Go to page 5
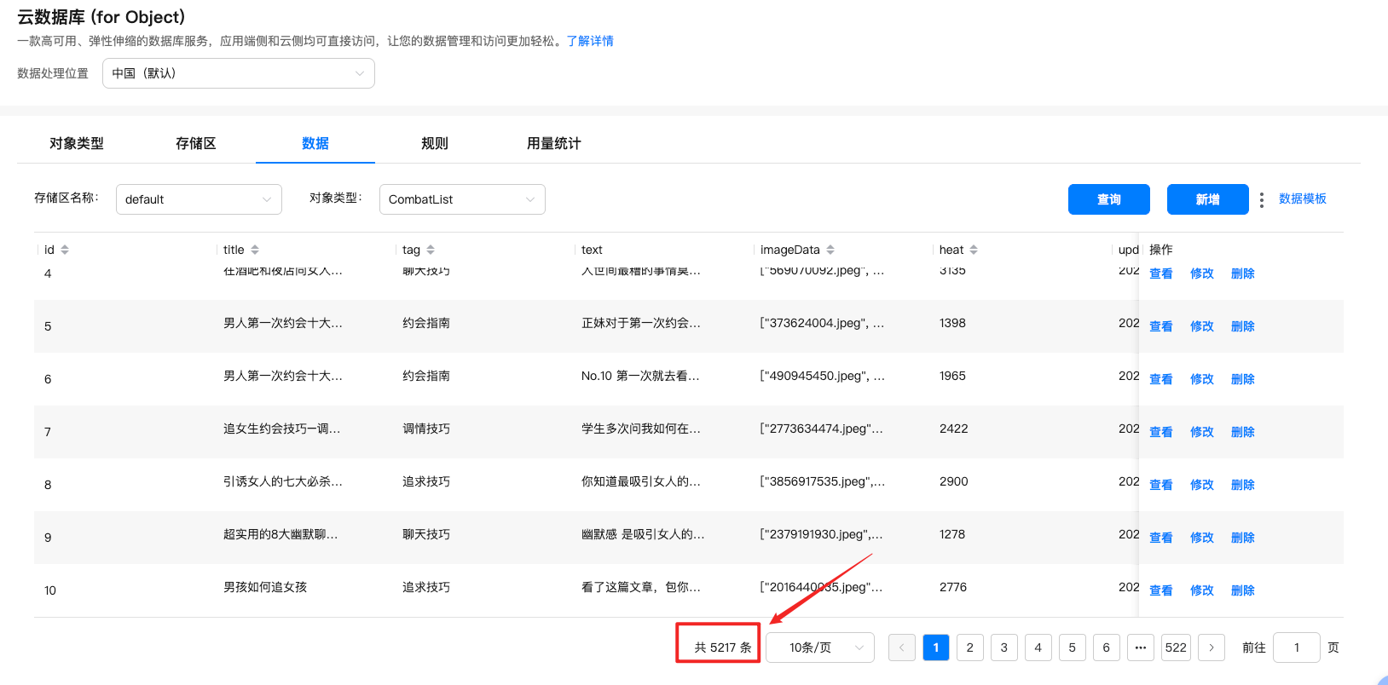 1073,648
